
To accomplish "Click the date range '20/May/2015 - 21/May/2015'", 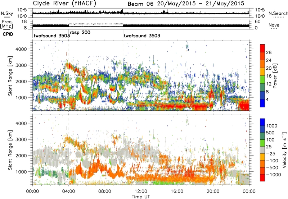I will tap(201, 4).
